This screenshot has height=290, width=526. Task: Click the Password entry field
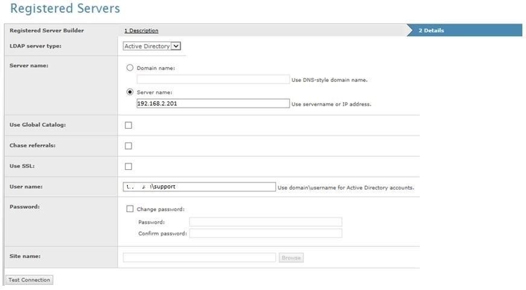pos(265,222)
